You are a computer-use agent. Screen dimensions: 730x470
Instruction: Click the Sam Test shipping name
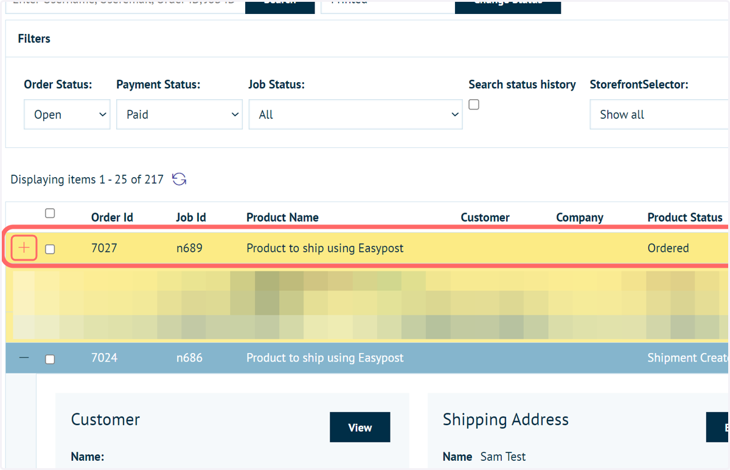click(x=503, y=457)
